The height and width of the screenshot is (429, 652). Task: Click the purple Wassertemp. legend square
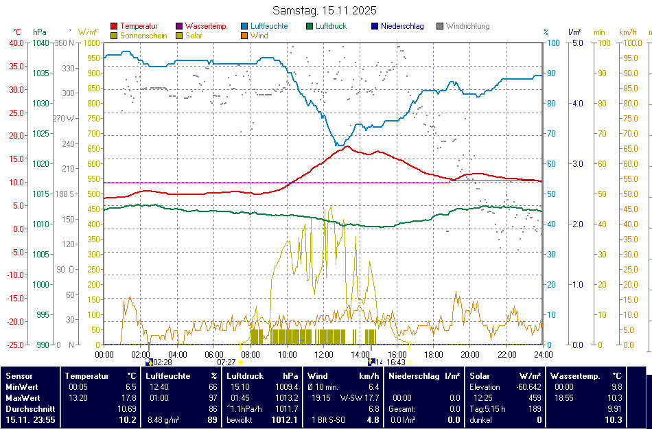[180, 26]
